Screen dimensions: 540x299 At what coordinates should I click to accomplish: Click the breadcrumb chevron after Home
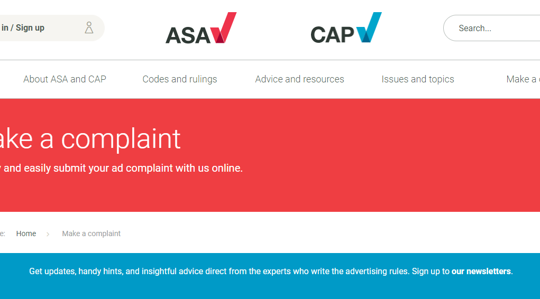[48, 233]
